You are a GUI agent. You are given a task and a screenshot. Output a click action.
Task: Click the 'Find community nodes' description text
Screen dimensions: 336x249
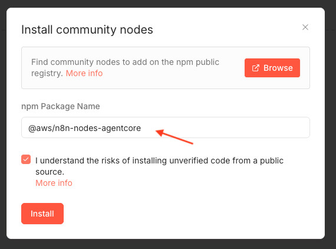(x=125, y=67)
